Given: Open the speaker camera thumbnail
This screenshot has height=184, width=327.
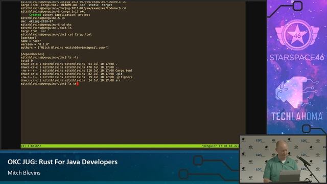Looking at the screenshot, I should click(x=283, y=159).
